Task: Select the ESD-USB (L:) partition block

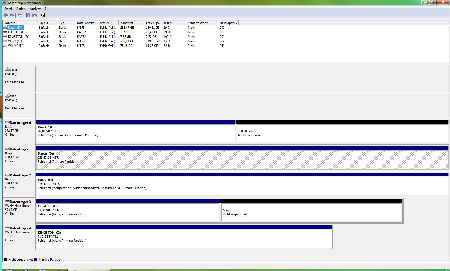Action: (128, 211)
